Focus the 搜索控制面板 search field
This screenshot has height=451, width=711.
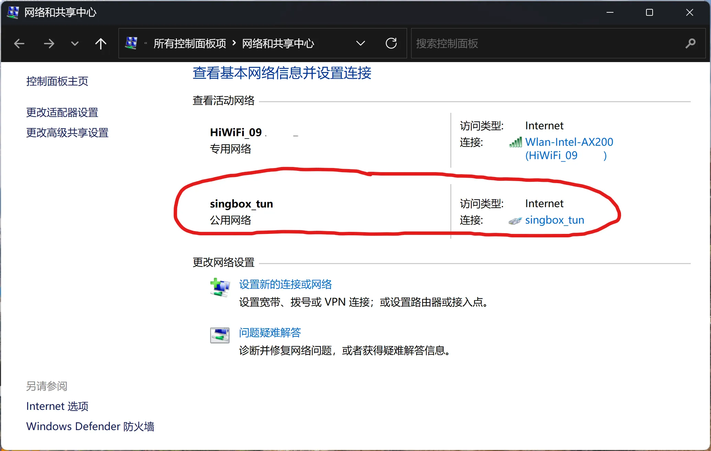pyautogui.click(x=558, y=43)
